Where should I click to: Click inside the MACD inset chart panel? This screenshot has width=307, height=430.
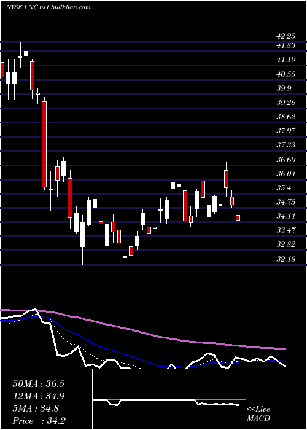pyautogui.click(x=169, y=399)
